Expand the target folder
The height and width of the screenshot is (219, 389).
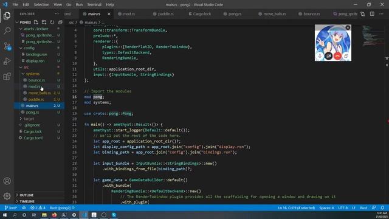click(x=21, y=119)
